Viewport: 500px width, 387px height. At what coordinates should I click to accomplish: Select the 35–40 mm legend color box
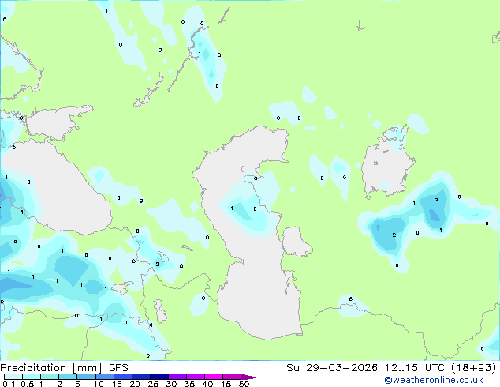tap(196, 377)
